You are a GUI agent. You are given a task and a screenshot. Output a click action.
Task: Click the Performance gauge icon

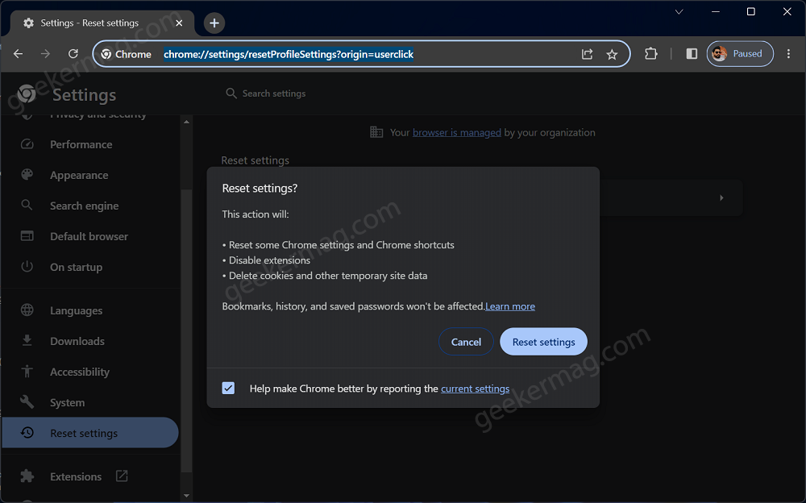[x=27, y=144]
